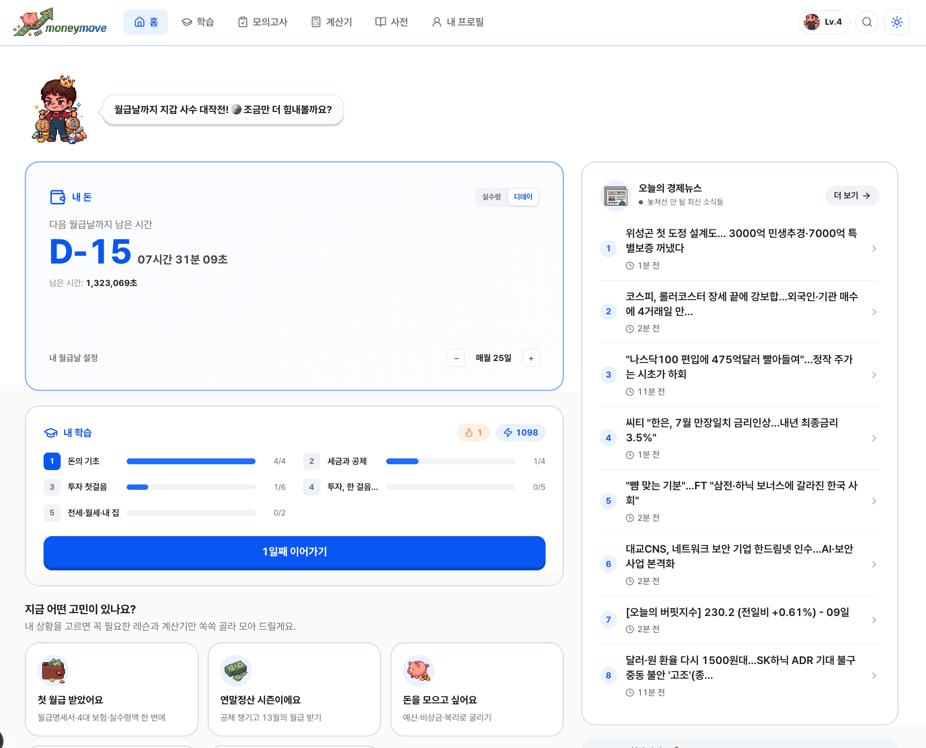
Task: Open the Lv.4 profile avatar badge
Action: 824,22
